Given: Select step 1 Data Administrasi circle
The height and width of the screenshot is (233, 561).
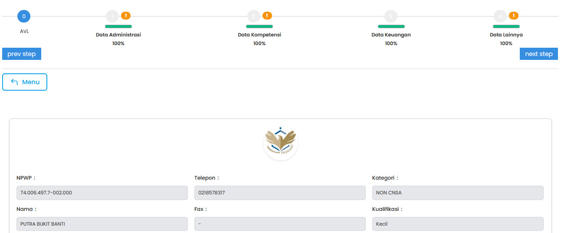Looking at the screenshot, I should 112,16.
